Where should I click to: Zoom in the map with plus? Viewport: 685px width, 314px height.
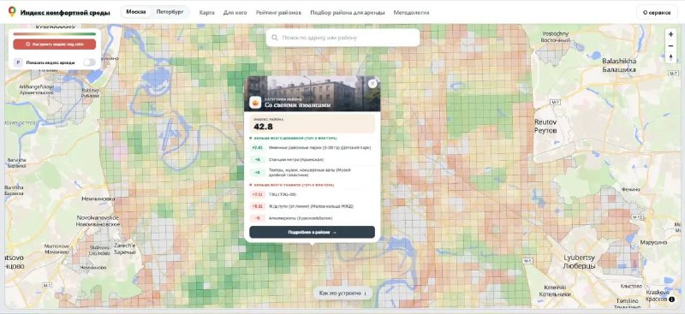click(671, 34)
